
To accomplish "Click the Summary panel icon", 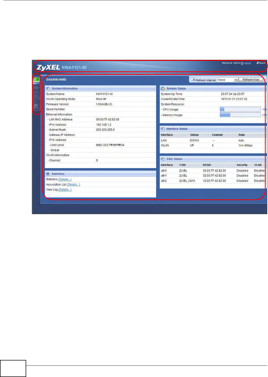I will (48, 174).
